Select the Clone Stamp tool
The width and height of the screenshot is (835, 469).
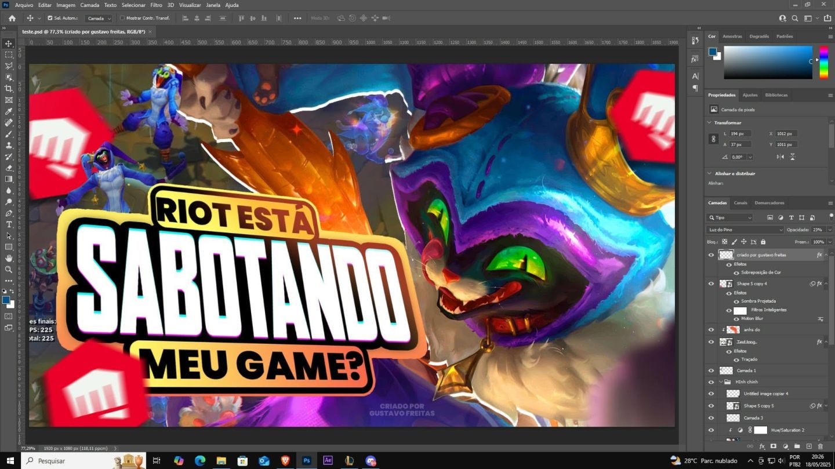click(x=9, y=145)
